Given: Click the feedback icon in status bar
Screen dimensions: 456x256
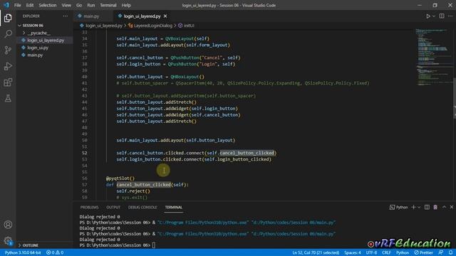Looking at the screenshot, I should click(441, 252).
